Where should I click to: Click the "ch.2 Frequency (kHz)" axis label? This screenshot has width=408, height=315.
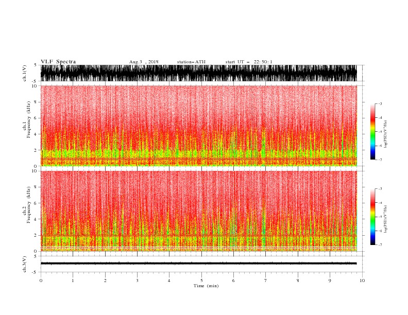(x=27, y=205)
